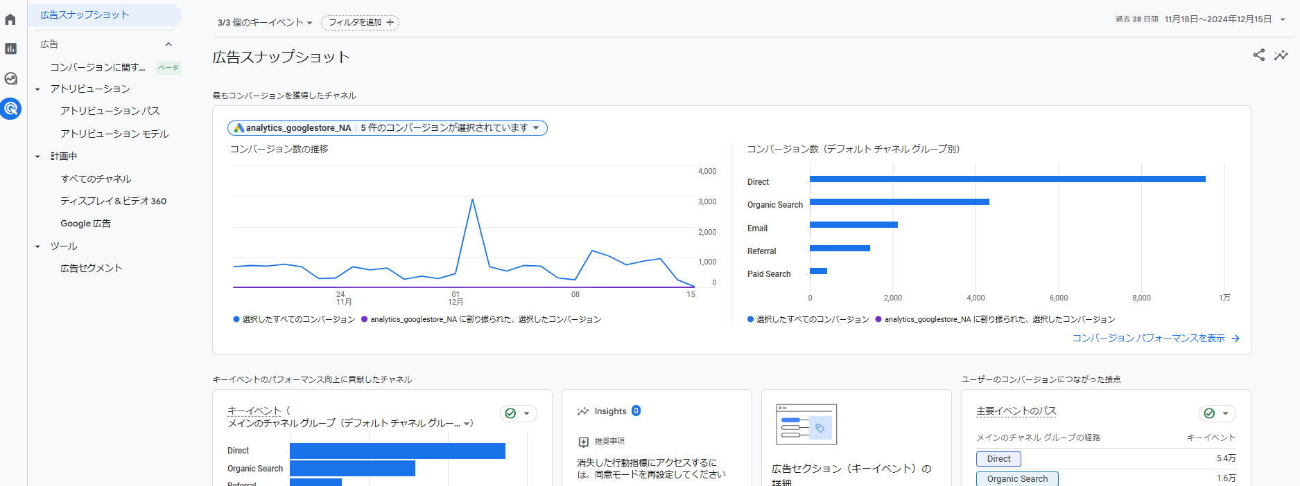Viewport: 1300px width, 486px height.
Task: Collapse the 広告 section with its chevron
Action: [x=168, y=44]
